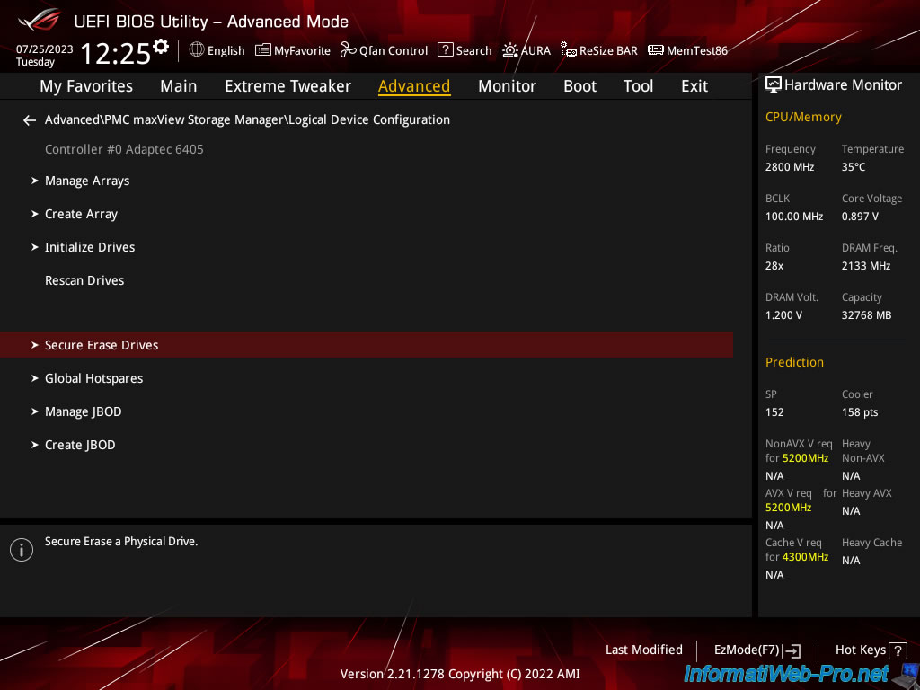Click ReSize BAR label
Image resolution: width=920 pixels, height=690 pixels.
(608, 51)
